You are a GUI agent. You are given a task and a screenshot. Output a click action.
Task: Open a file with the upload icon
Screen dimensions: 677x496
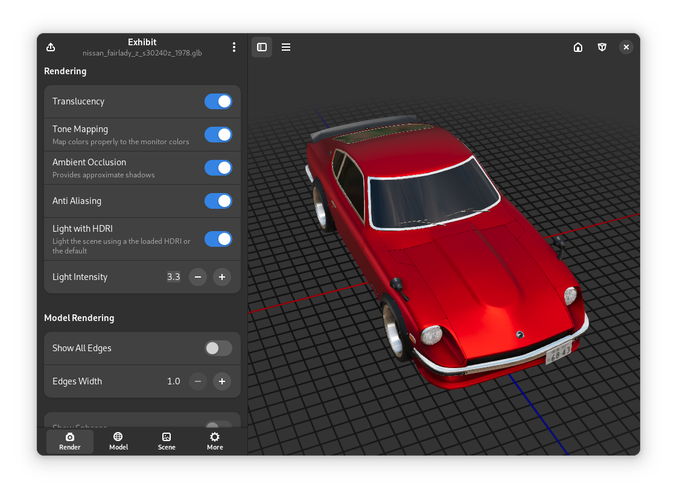pyautogui.click(x=51, y=47)
